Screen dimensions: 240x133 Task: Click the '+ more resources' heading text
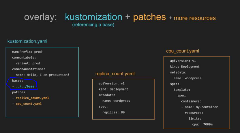coord(192,18)
